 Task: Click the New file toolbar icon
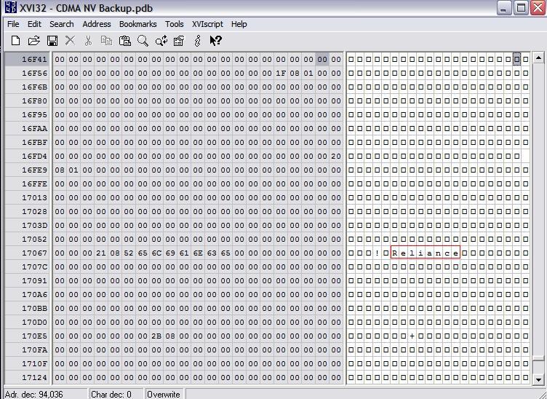[x=15, y=41]
